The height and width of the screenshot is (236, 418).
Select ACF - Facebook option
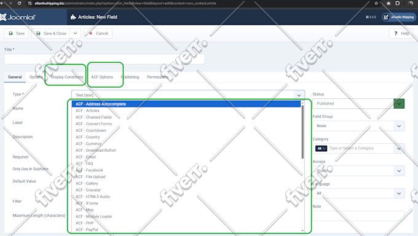click(186, 170)
